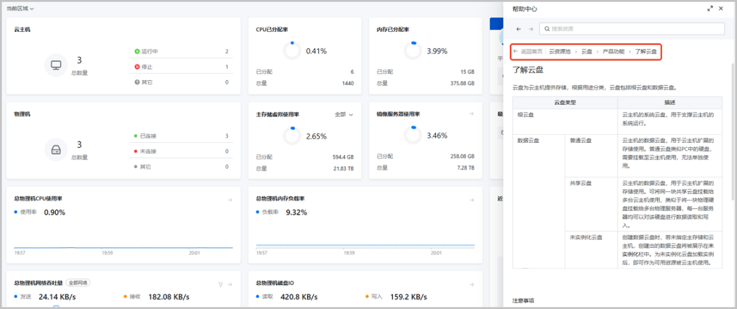Click the 物理机 server icon
This screenshot has width=737, height=309.
[x=56, y=148]
